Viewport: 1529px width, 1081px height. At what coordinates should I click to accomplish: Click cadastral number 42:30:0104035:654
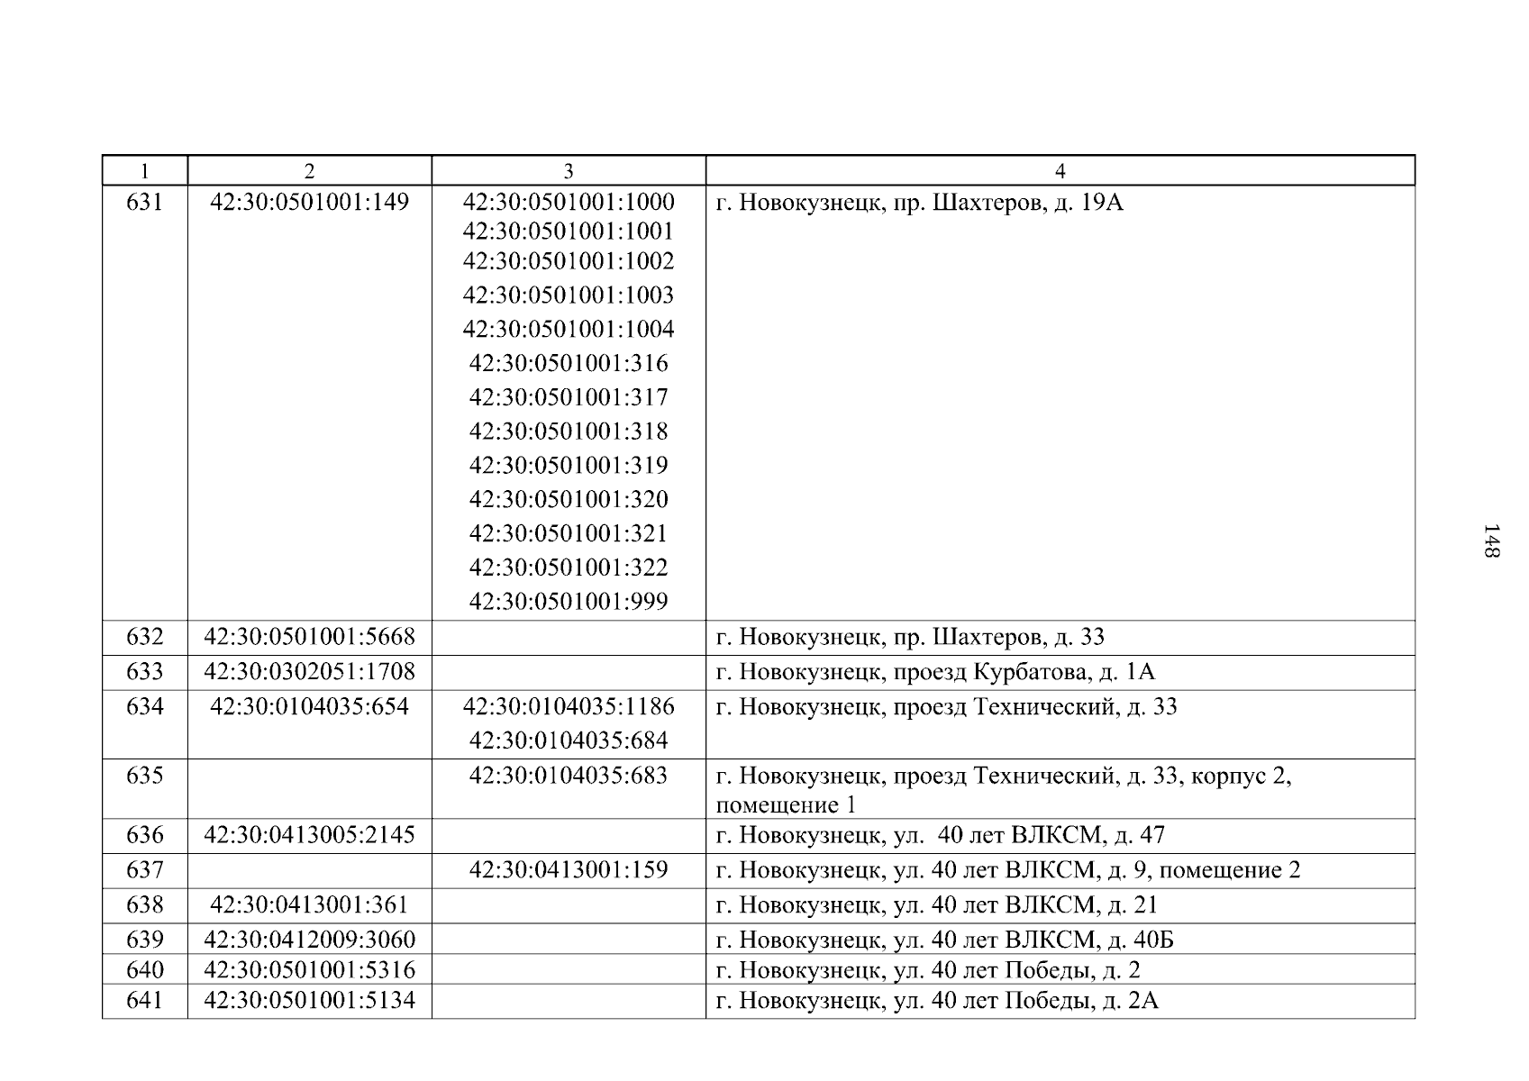pyautogui.click(x=309, y=706)
